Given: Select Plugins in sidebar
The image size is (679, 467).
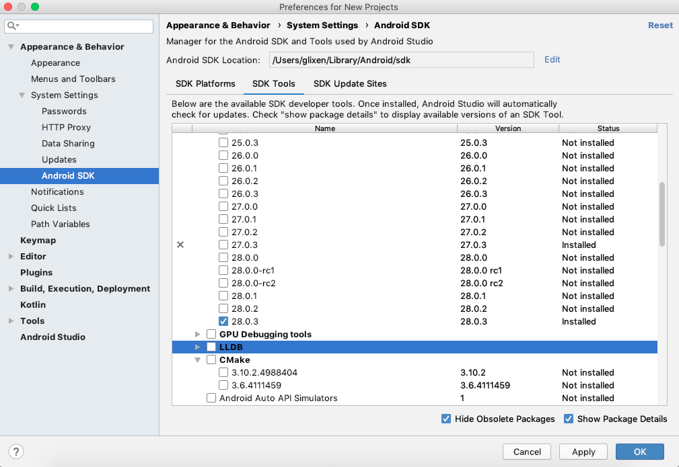Looking at the screenshot, I should coord(36,272).
